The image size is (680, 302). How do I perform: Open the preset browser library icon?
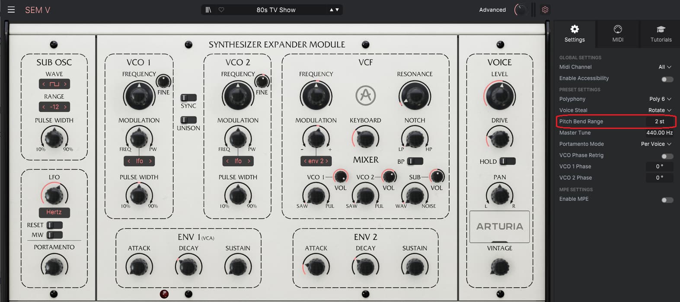point(208,10)
